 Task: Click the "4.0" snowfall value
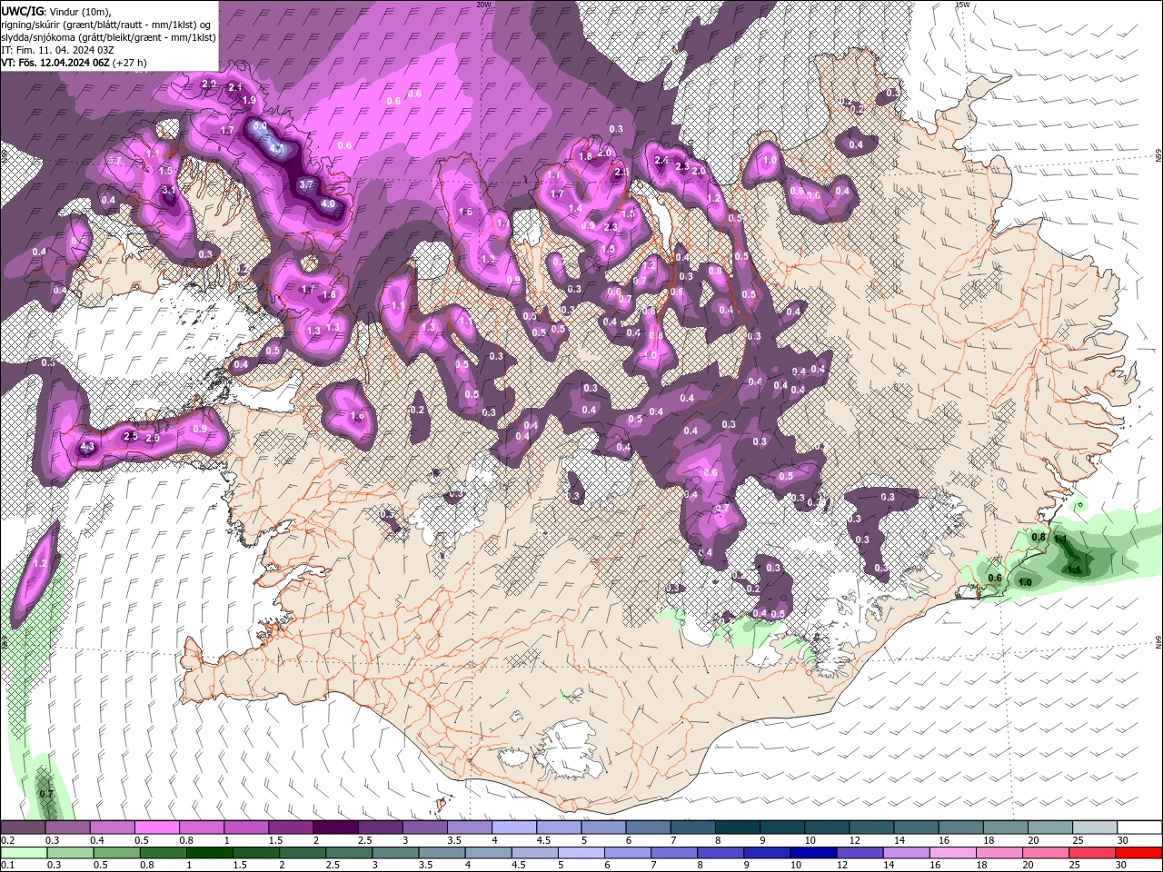[328, 204]
